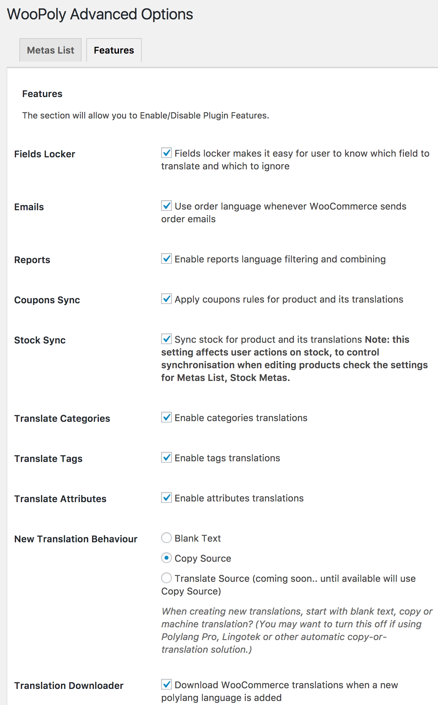Select the Translate Source radio option
Viewport: 438px width, 705px height.
pos(167,578)
